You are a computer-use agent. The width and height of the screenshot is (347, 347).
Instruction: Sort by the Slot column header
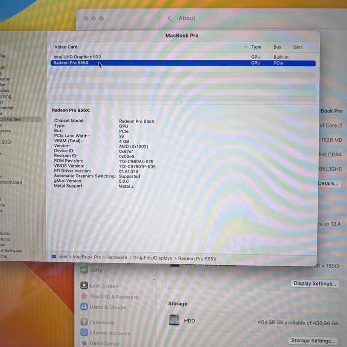(298, 47)
